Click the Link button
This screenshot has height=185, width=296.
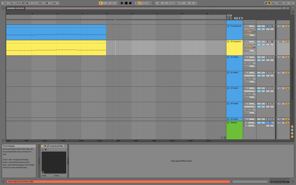point(5,3)
